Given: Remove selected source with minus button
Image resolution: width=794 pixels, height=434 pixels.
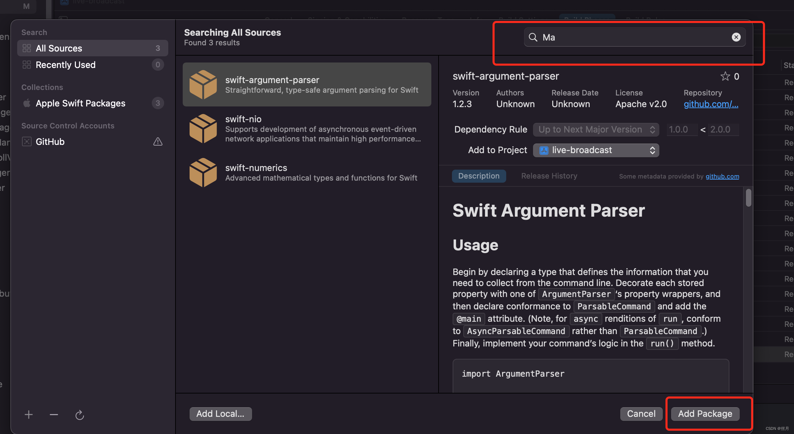Looking at the screenshot, I should coord(54,415).
